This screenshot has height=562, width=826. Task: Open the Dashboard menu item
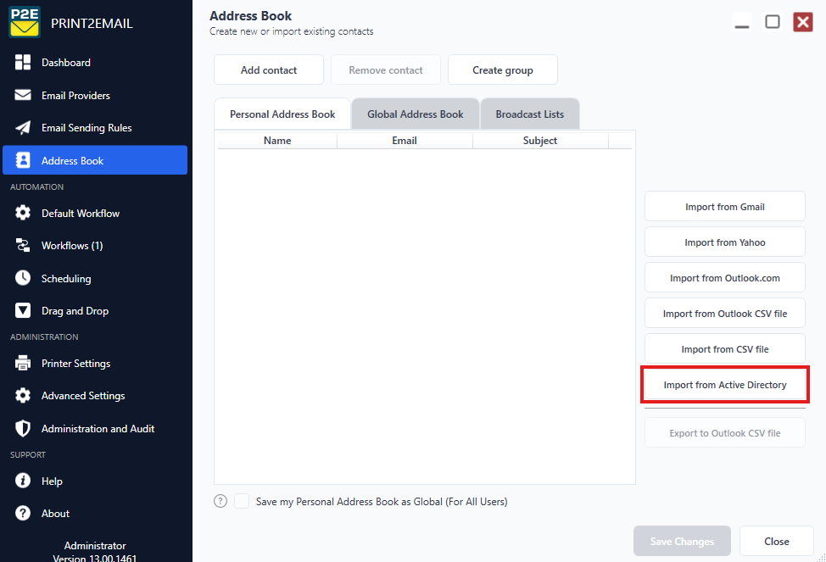(95, 62)
